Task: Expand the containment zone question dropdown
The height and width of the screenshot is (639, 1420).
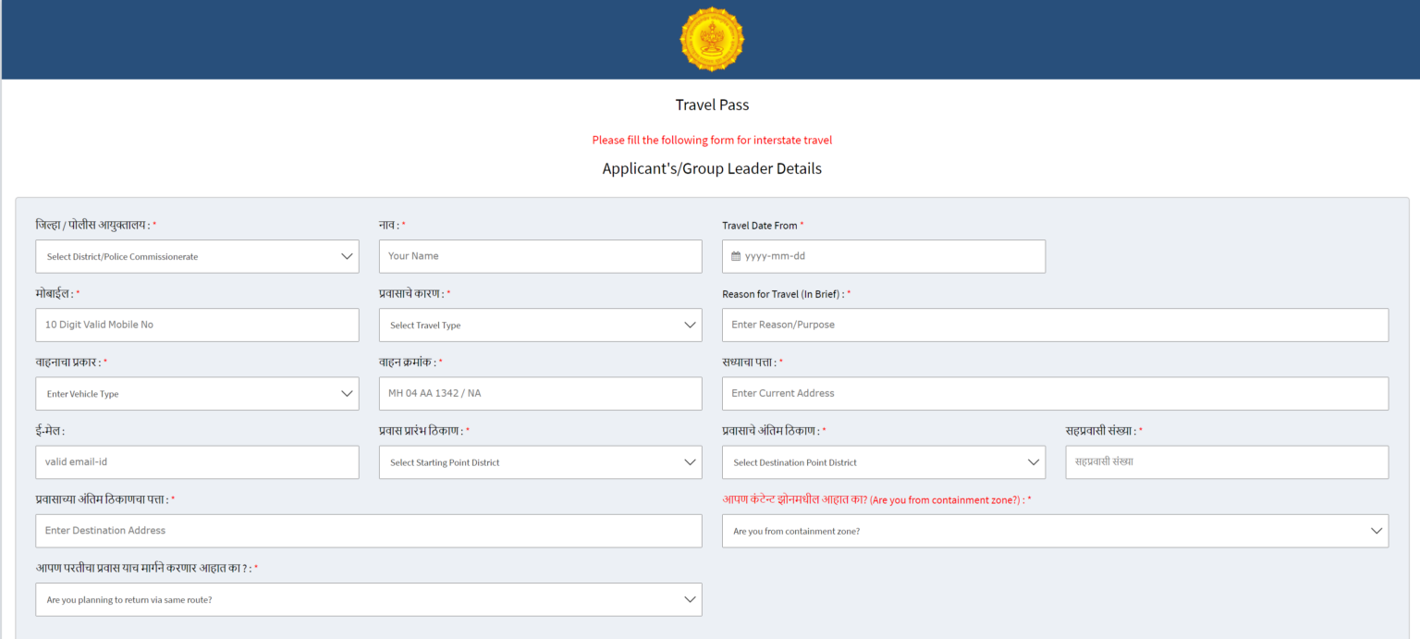Action: pos(1055,531)
